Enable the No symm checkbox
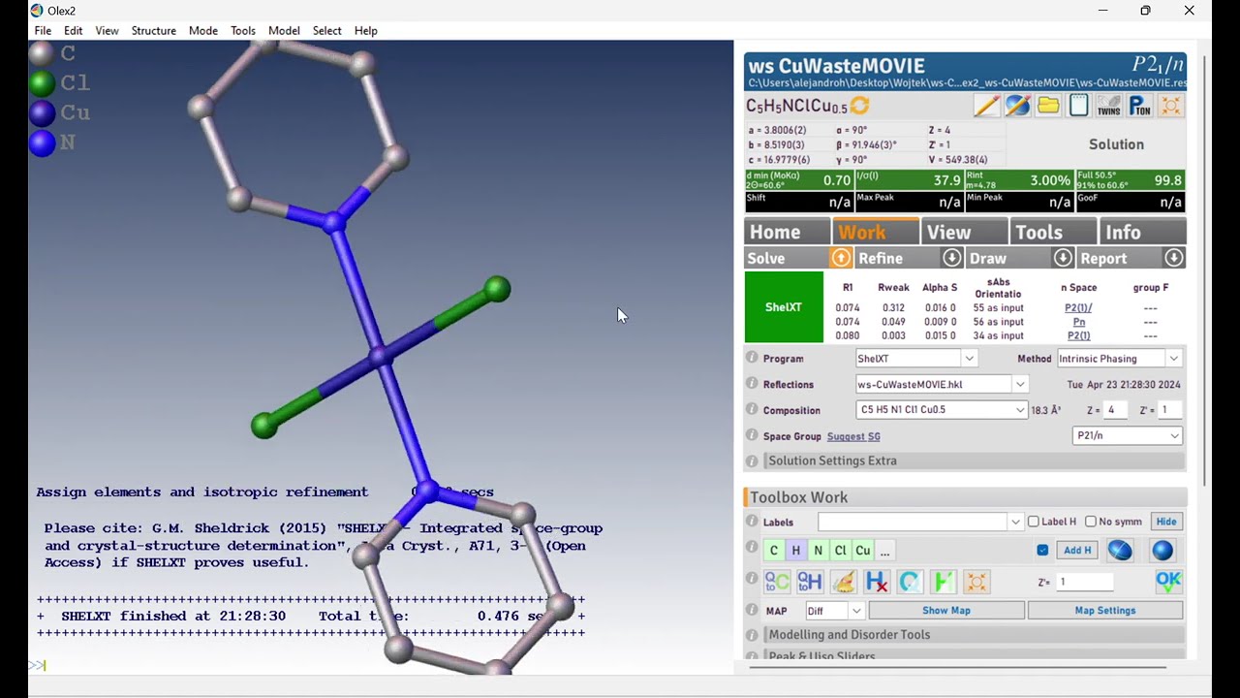This screenshot has width=1240, height=698. tap(1091, 522)
